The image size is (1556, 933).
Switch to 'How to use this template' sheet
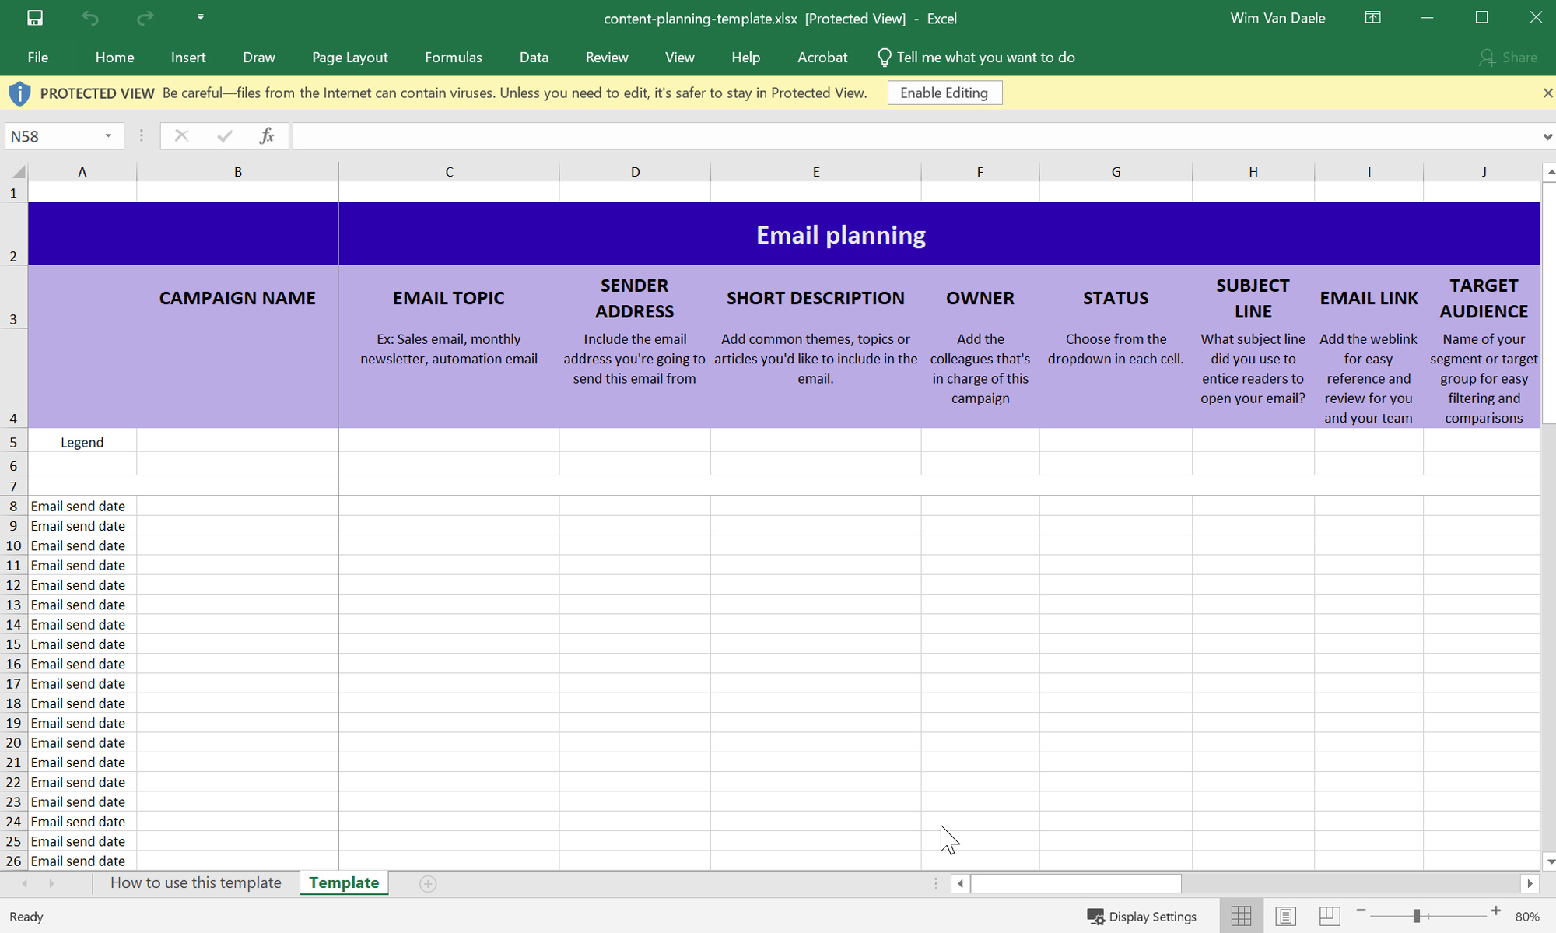tap(196, 882)
